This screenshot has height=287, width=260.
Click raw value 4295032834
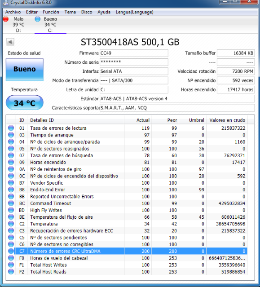[x=232, y=203]
